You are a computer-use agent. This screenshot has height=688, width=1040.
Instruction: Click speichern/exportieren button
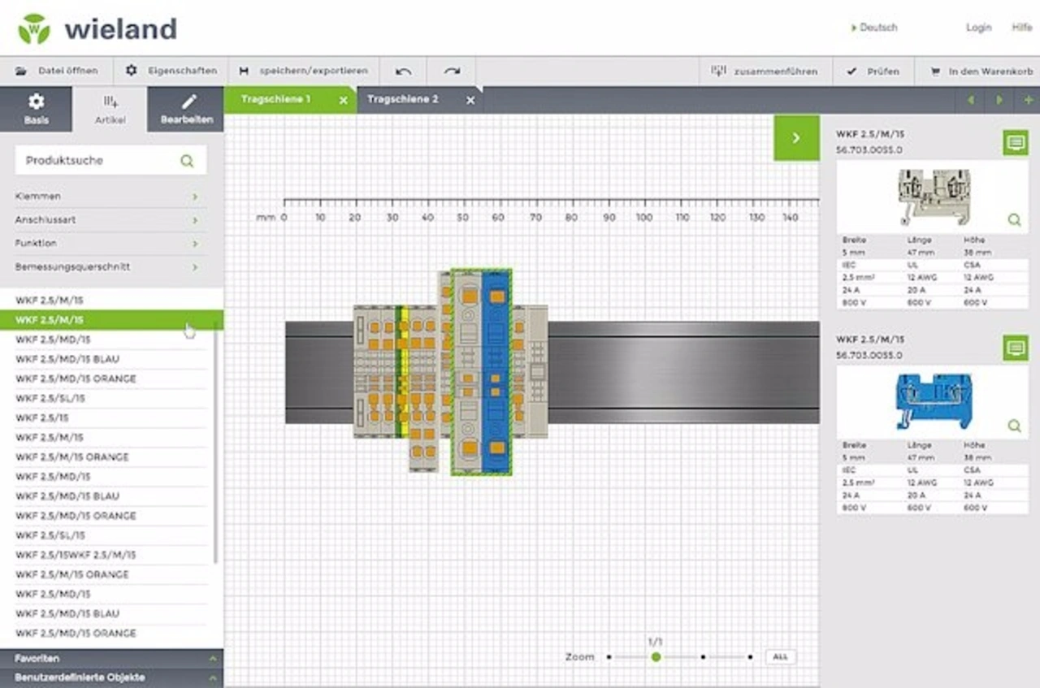tap(304, 71)
